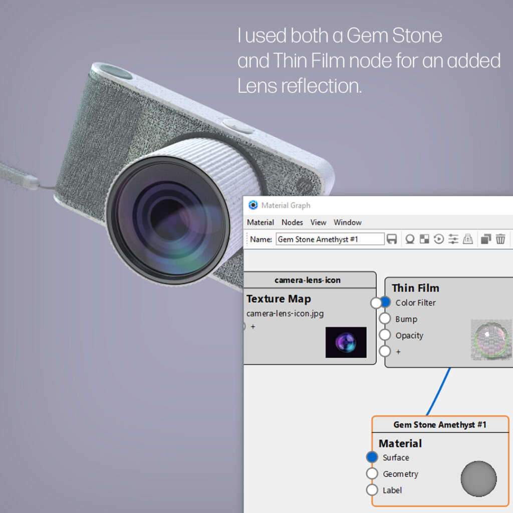
Task: Click the circular play animation icon
Action: click(x=439, y=239)
